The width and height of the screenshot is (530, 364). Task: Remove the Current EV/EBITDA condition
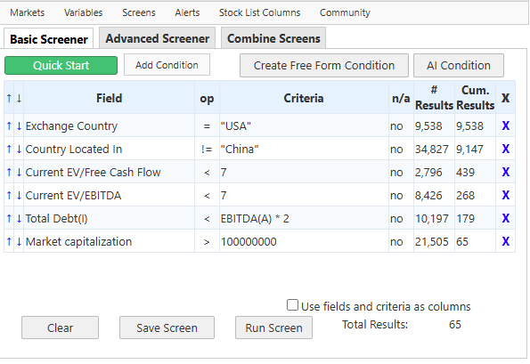coord(505,195)
